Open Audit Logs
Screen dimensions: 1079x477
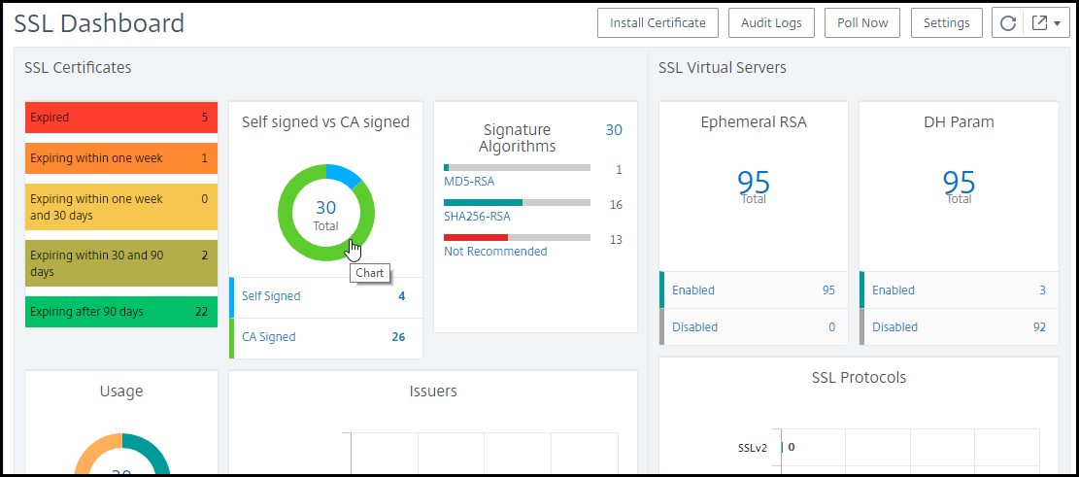click(771, 22)
